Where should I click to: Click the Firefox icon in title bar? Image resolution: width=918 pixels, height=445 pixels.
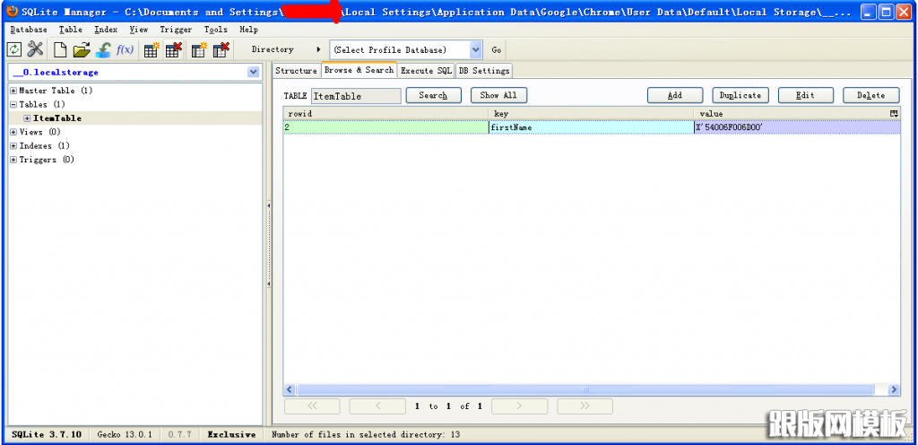pos(11,12)
